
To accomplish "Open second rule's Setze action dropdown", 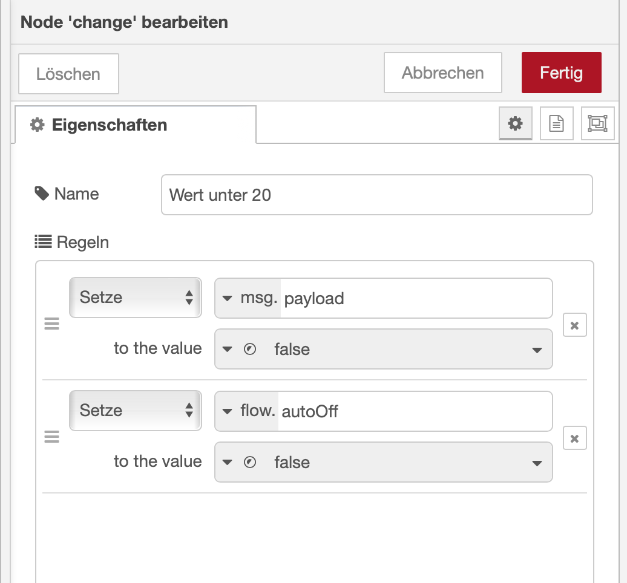I will pos(136,411).
